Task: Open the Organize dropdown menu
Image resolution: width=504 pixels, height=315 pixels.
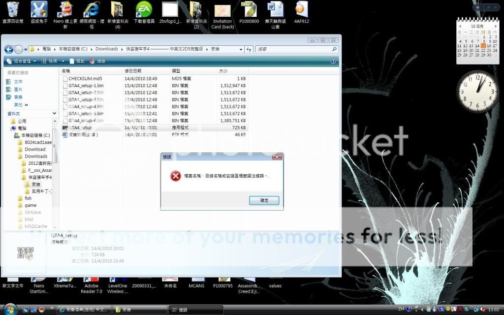Action: coord(22,61)
